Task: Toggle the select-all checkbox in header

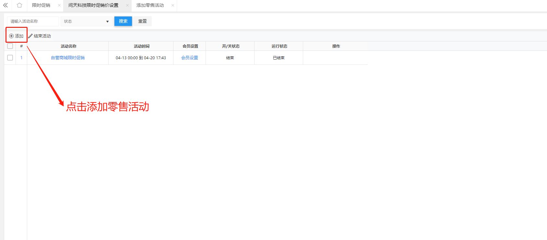Action: 10,46
